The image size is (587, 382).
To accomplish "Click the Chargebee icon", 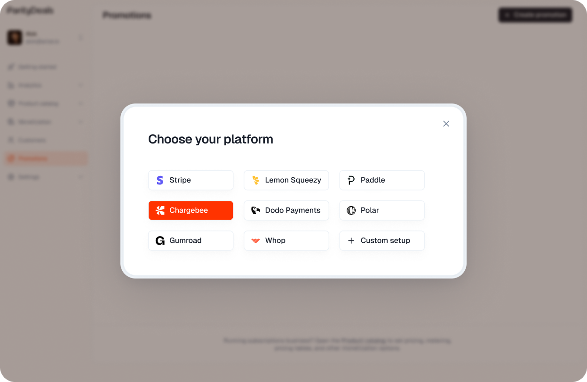I will point(160,210).
